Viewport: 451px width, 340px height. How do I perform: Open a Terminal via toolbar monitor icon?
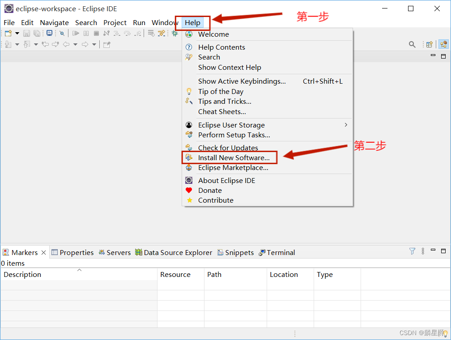click(x=50, y=34)
